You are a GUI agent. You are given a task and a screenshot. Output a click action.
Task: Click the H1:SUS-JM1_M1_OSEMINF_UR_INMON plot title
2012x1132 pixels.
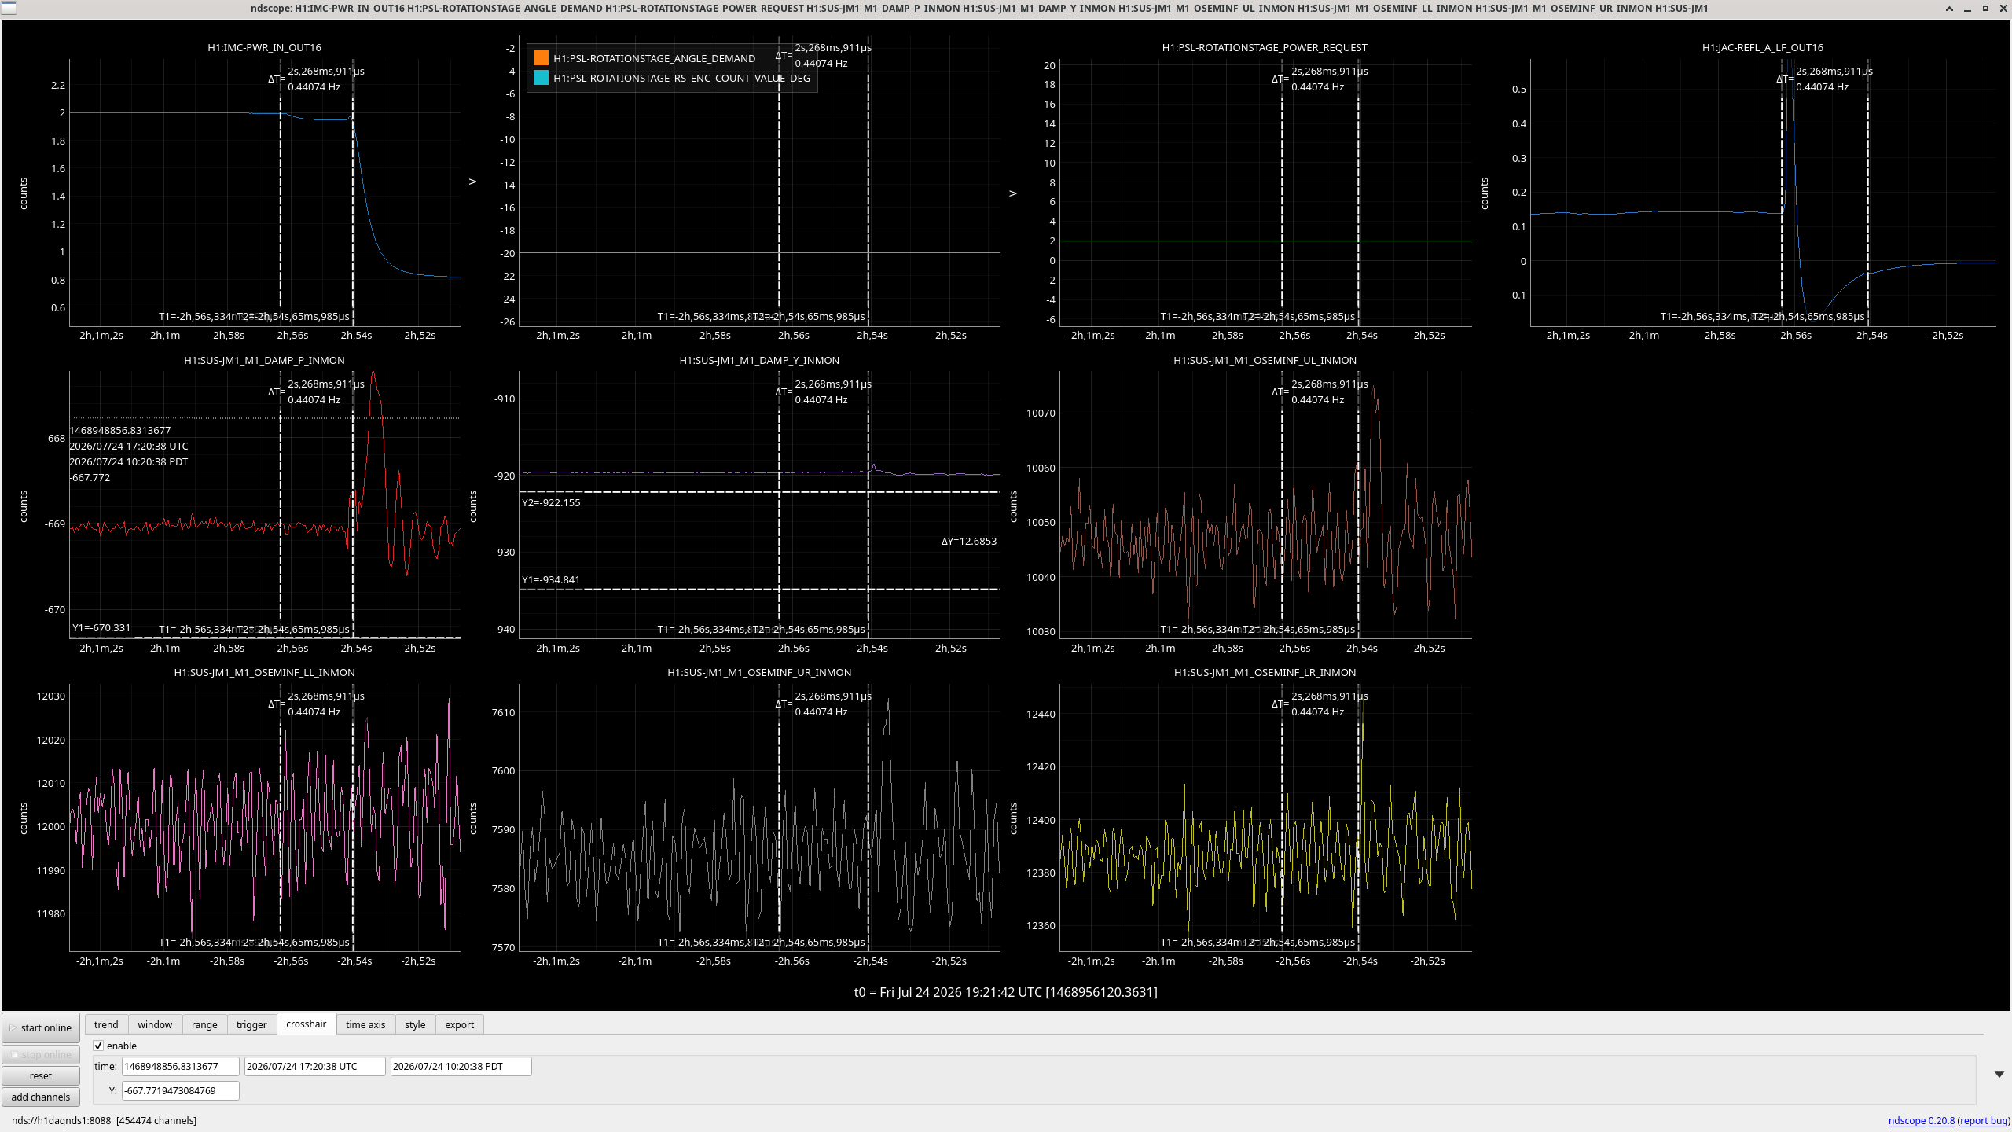click(x=759, y=672)
